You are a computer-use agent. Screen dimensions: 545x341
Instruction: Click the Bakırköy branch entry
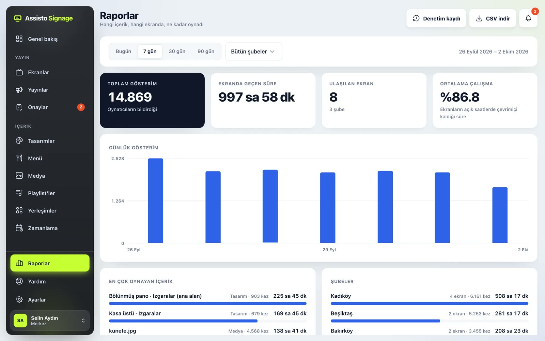click(430, 331)
